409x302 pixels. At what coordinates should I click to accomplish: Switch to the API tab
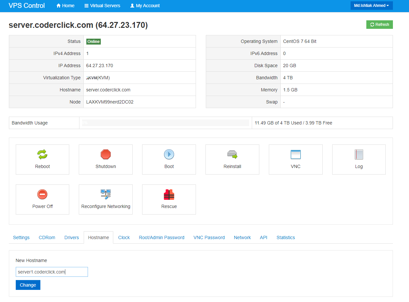[x=264, y=237]
